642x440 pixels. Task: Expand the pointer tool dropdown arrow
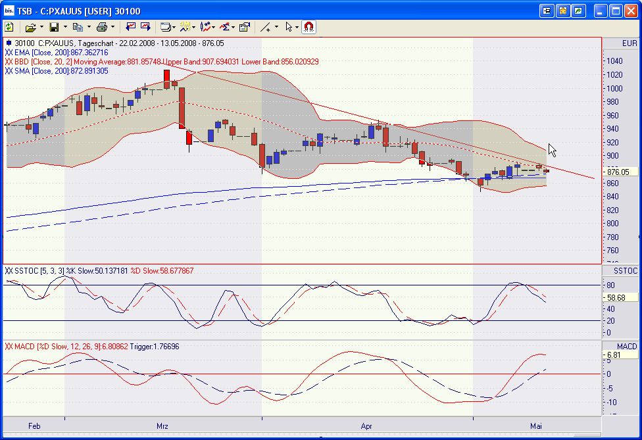[x=297, y=28]
